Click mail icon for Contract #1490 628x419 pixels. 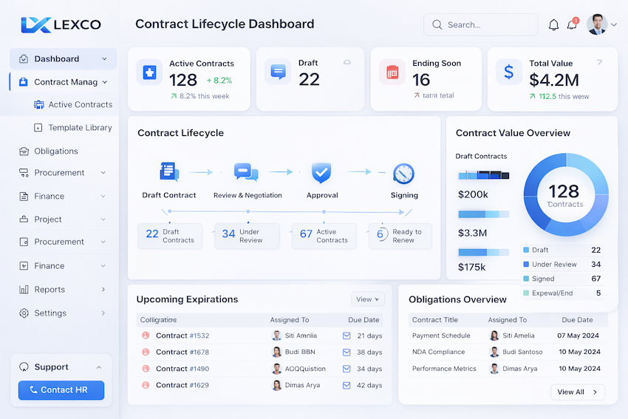click(x=347, y=369)
